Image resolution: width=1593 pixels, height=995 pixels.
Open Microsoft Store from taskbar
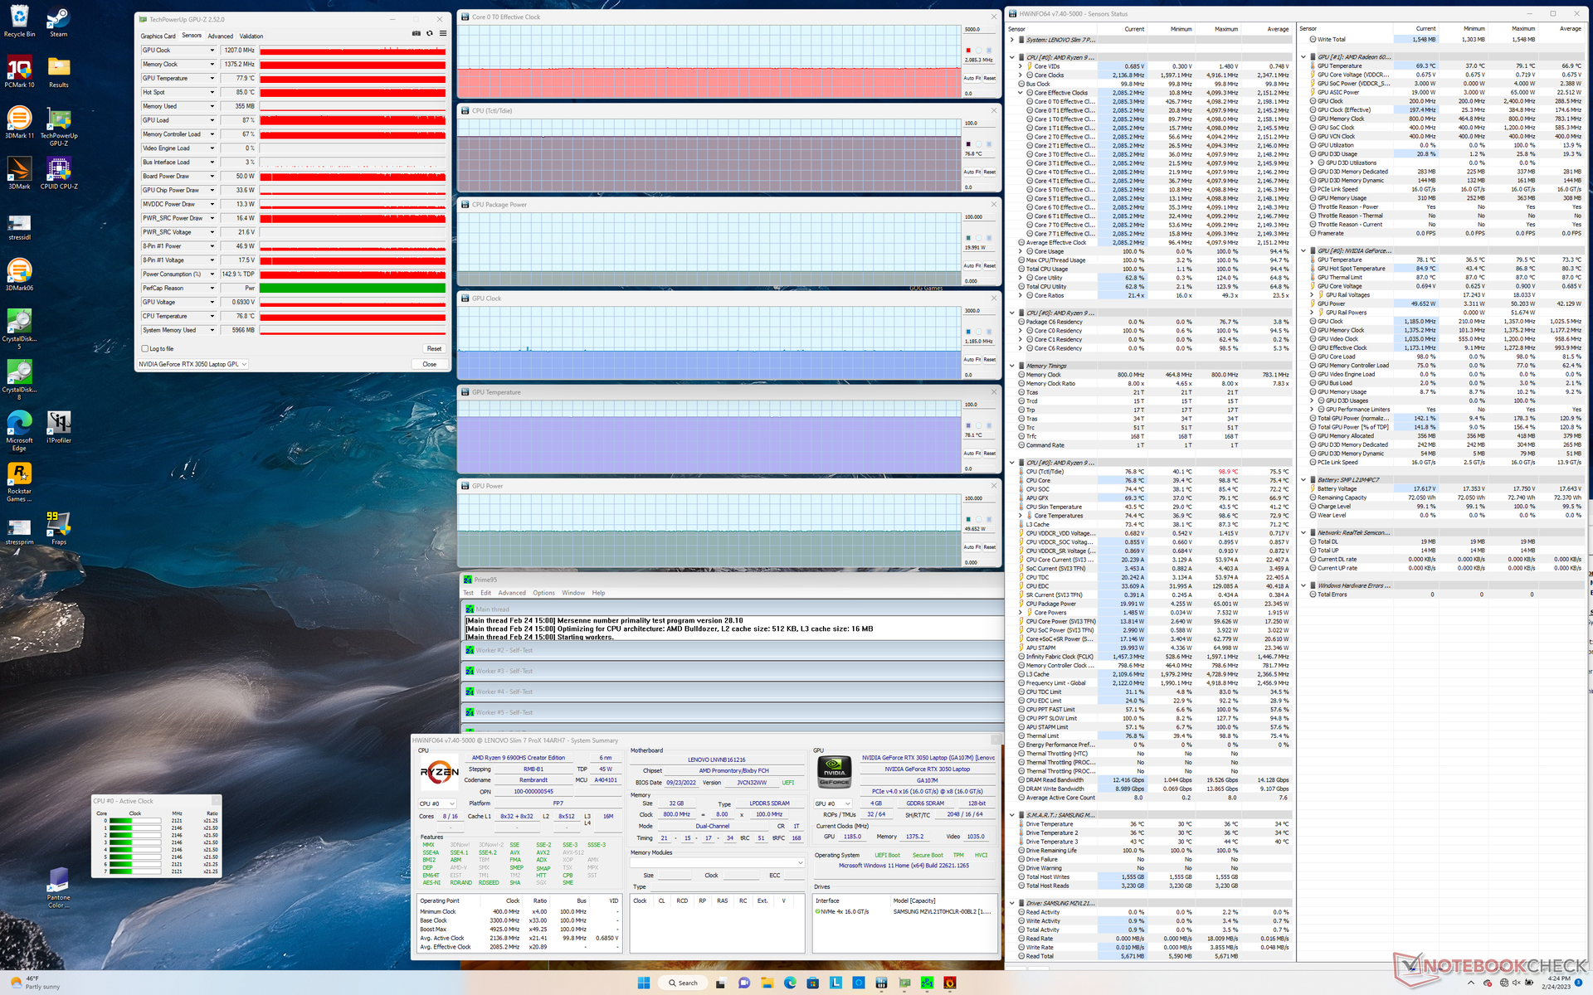click(812, 983)
